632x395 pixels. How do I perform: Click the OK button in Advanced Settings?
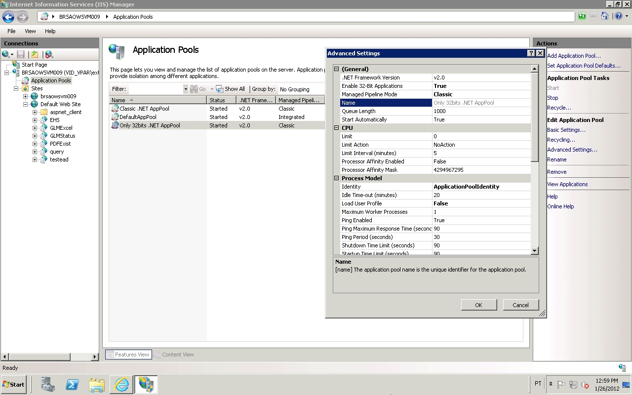(x=478, y=305)
